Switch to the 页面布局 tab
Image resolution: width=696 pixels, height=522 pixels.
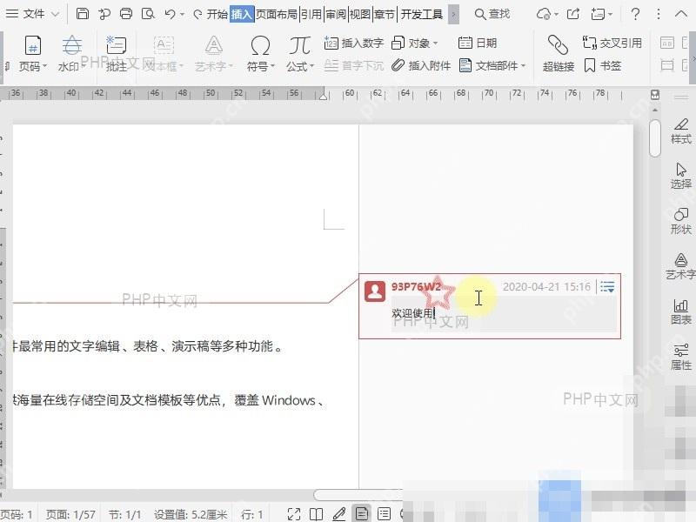tap(277, 14)
